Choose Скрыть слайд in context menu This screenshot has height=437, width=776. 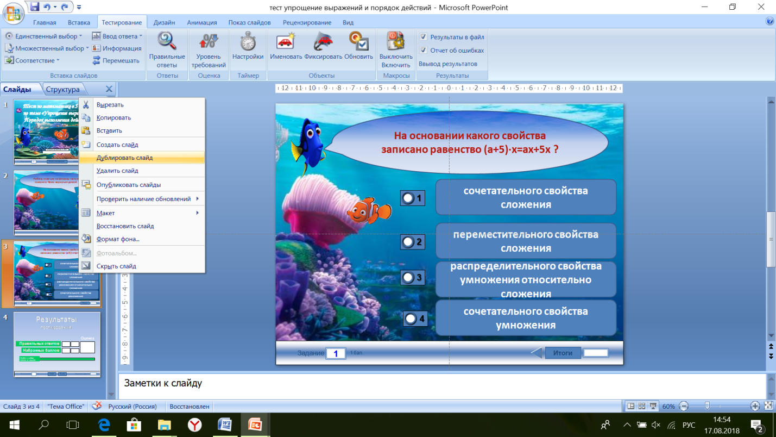pos(142,266)
